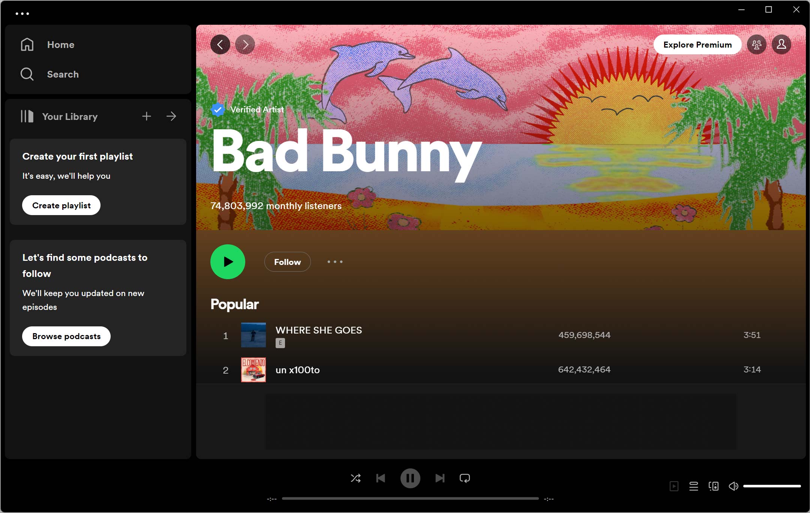Play Bad Bunny with green play button

(228, 262)
